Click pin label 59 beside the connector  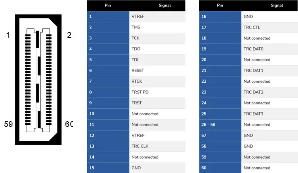tap(8, 124)
